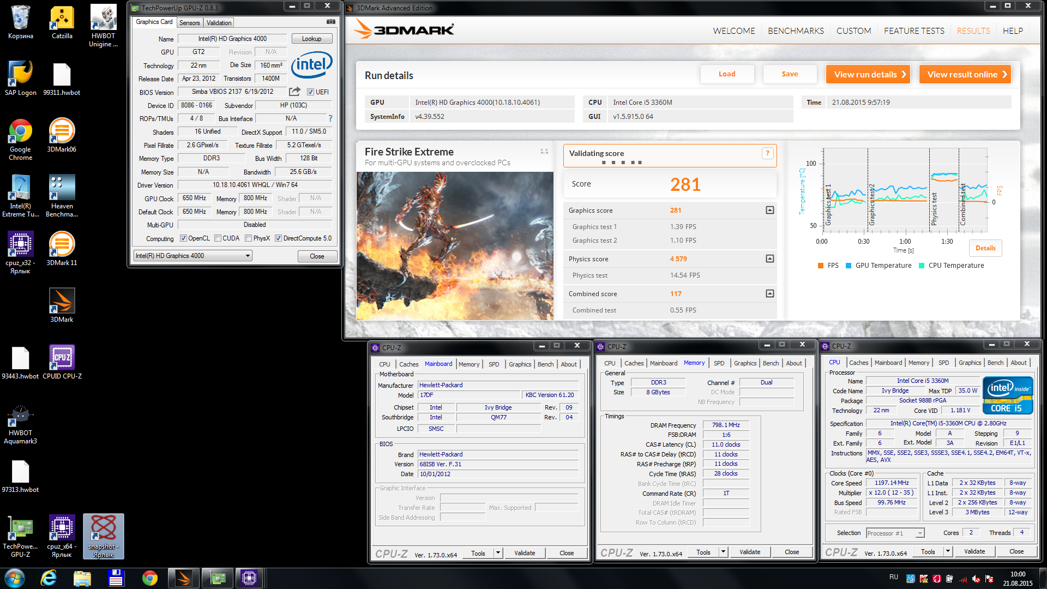Click the GPU-Z BIOS save/share icon
Image resolution: width=1047 pixels, height=589 pixels.
click(294, 91)
